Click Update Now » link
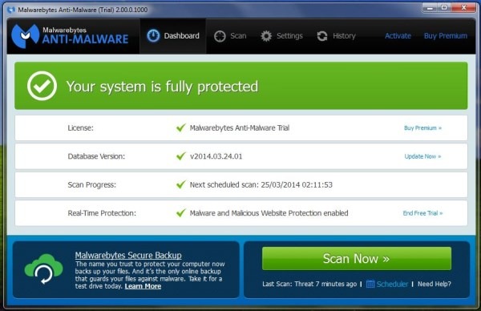This screenshot has width=481, height=311. pyautogui.click(x=422, y=156)
